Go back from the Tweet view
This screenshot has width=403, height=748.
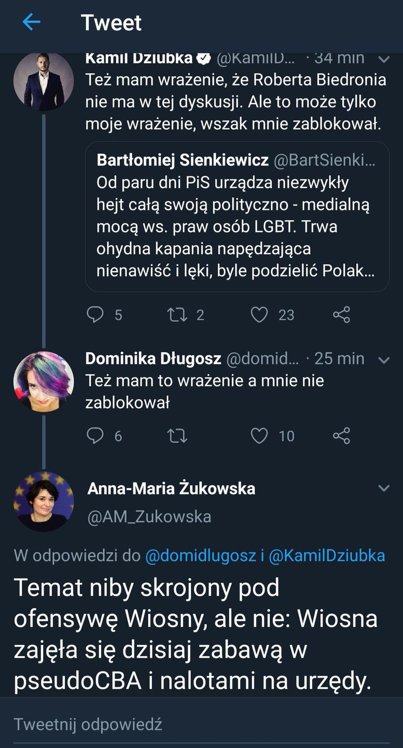[x=31, y=22]
